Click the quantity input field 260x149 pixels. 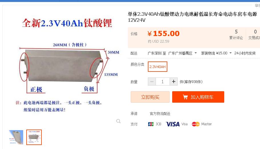point(163,82)
